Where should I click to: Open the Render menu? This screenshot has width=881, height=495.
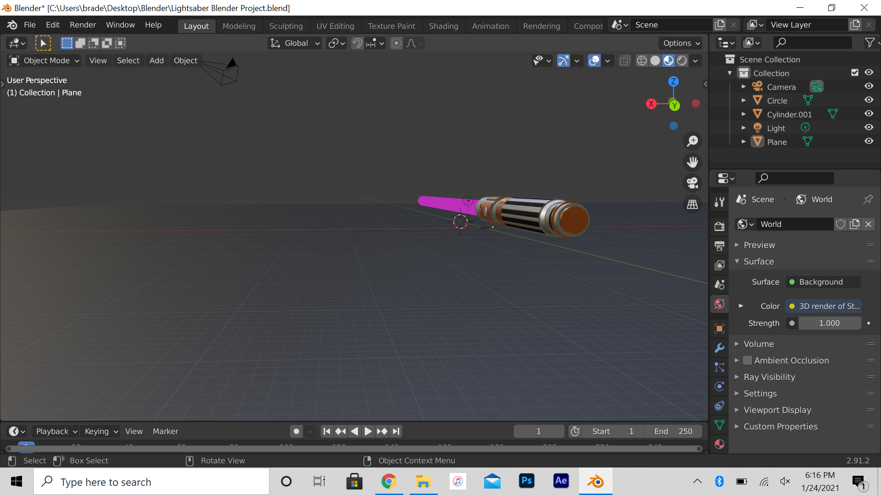click(x=83, y=25)
